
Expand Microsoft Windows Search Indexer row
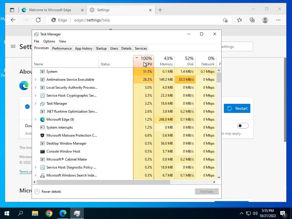pyautogui.click(x=35, y=175)
